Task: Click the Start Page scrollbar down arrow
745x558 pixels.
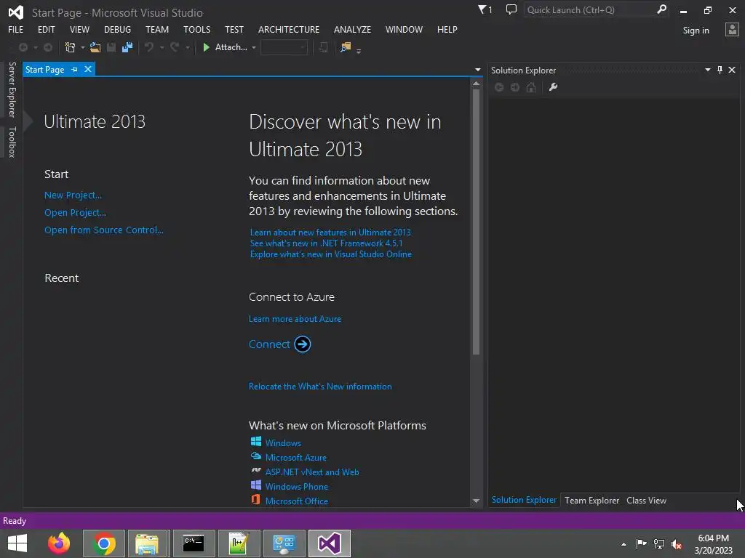Action: (x=476, y=501)
